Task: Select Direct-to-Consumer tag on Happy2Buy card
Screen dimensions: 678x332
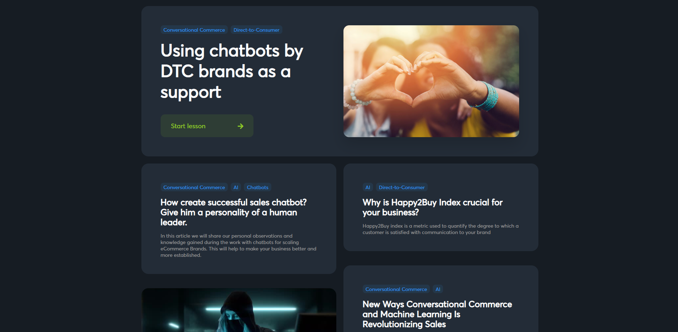Action: (402, 187)
